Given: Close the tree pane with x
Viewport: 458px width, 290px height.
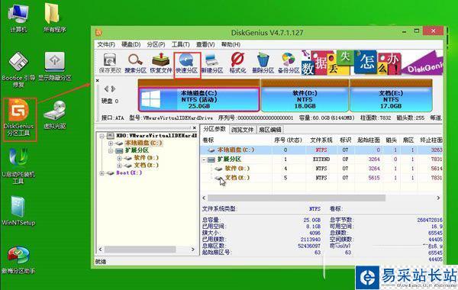Looking at the screenshot, I should click(195, 127).
